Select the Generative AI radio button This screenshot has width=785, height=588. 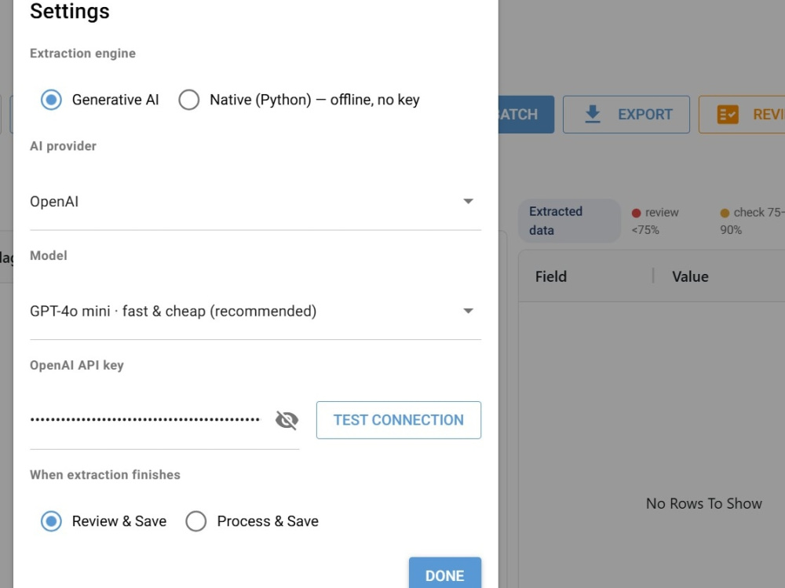[x=51, y=100]
